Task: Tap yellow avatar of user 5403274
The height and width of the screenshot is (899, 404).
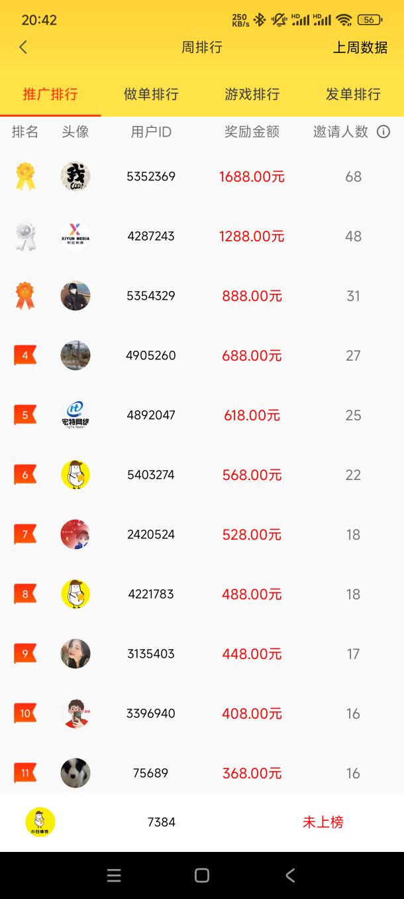Action: click(x=76, y=475)
